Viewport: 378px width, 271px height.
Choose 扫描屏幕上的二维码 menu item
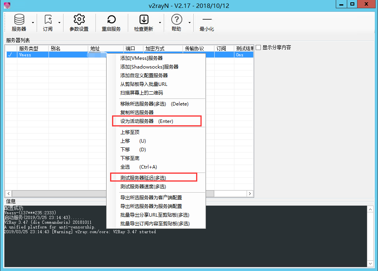(x=141, y=93)
